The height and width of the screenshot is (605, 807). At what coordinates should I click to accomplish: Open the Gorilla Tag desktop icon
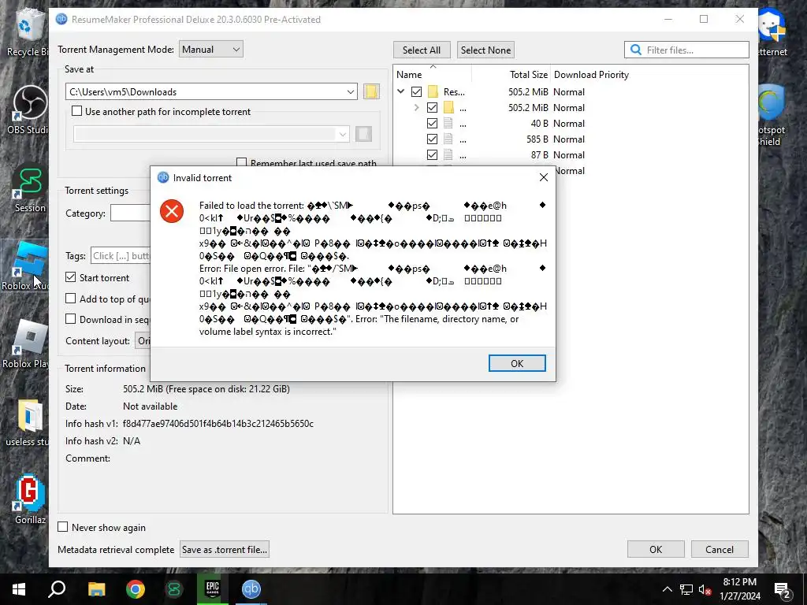pyautogui.click(x=29, y=499)
